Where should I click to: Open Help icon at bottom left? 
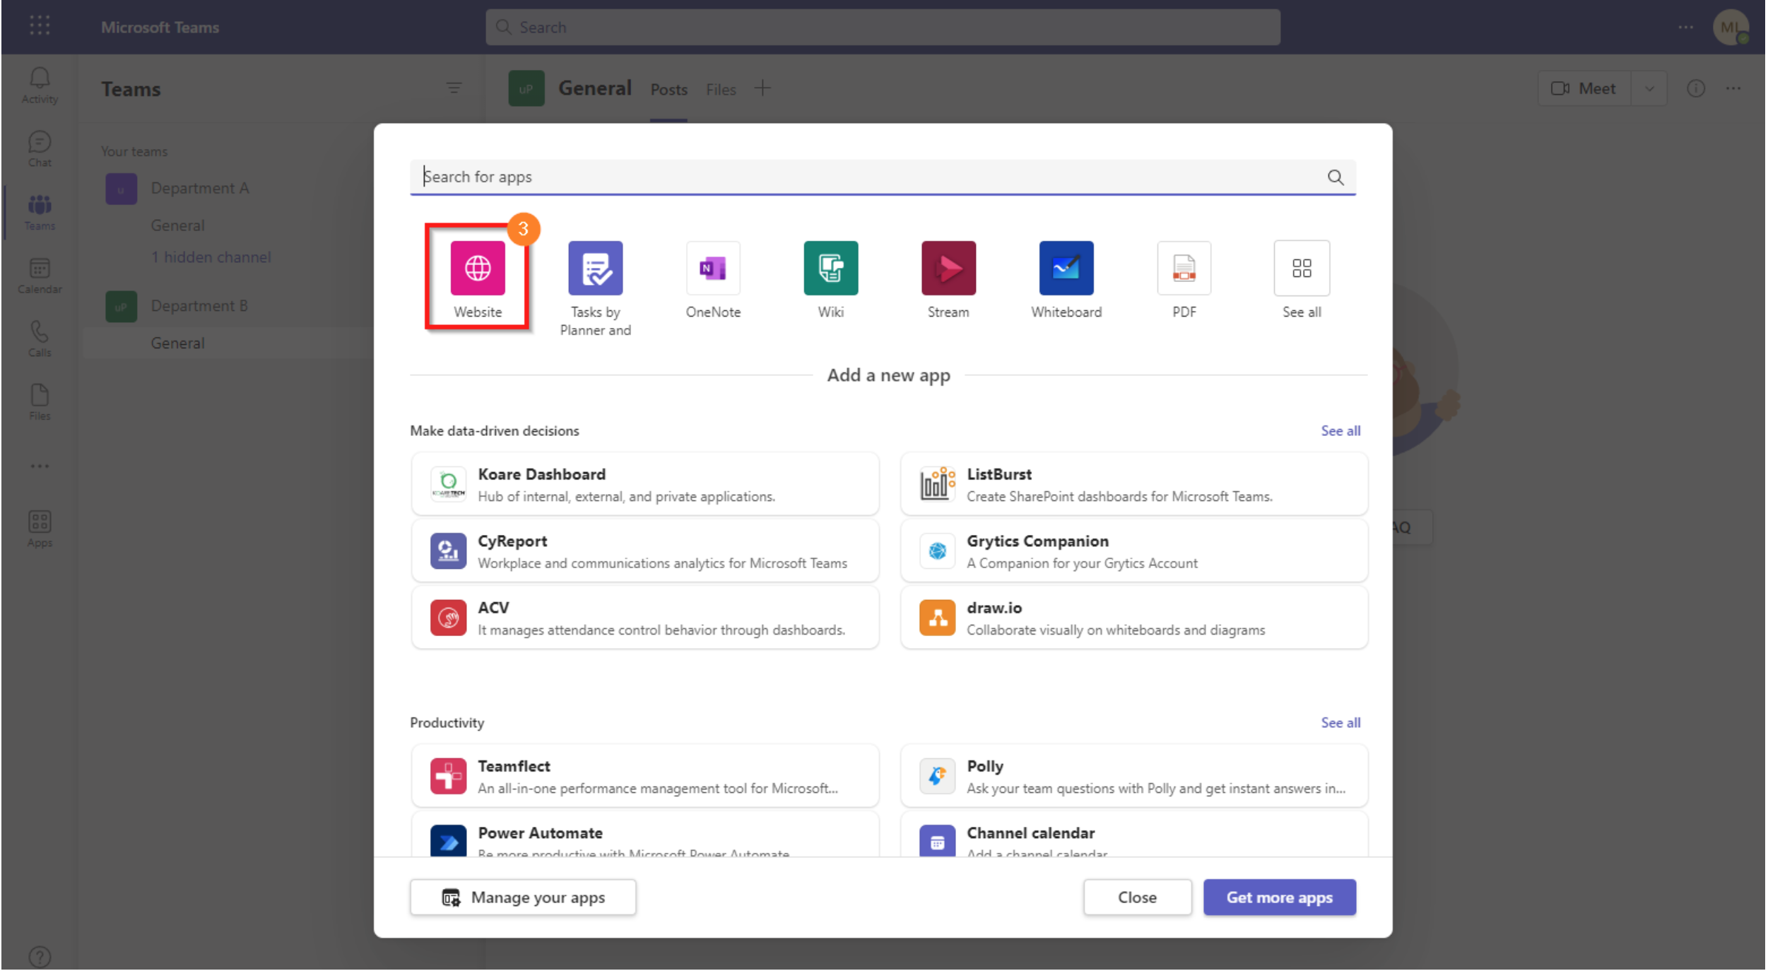(40, 957)
